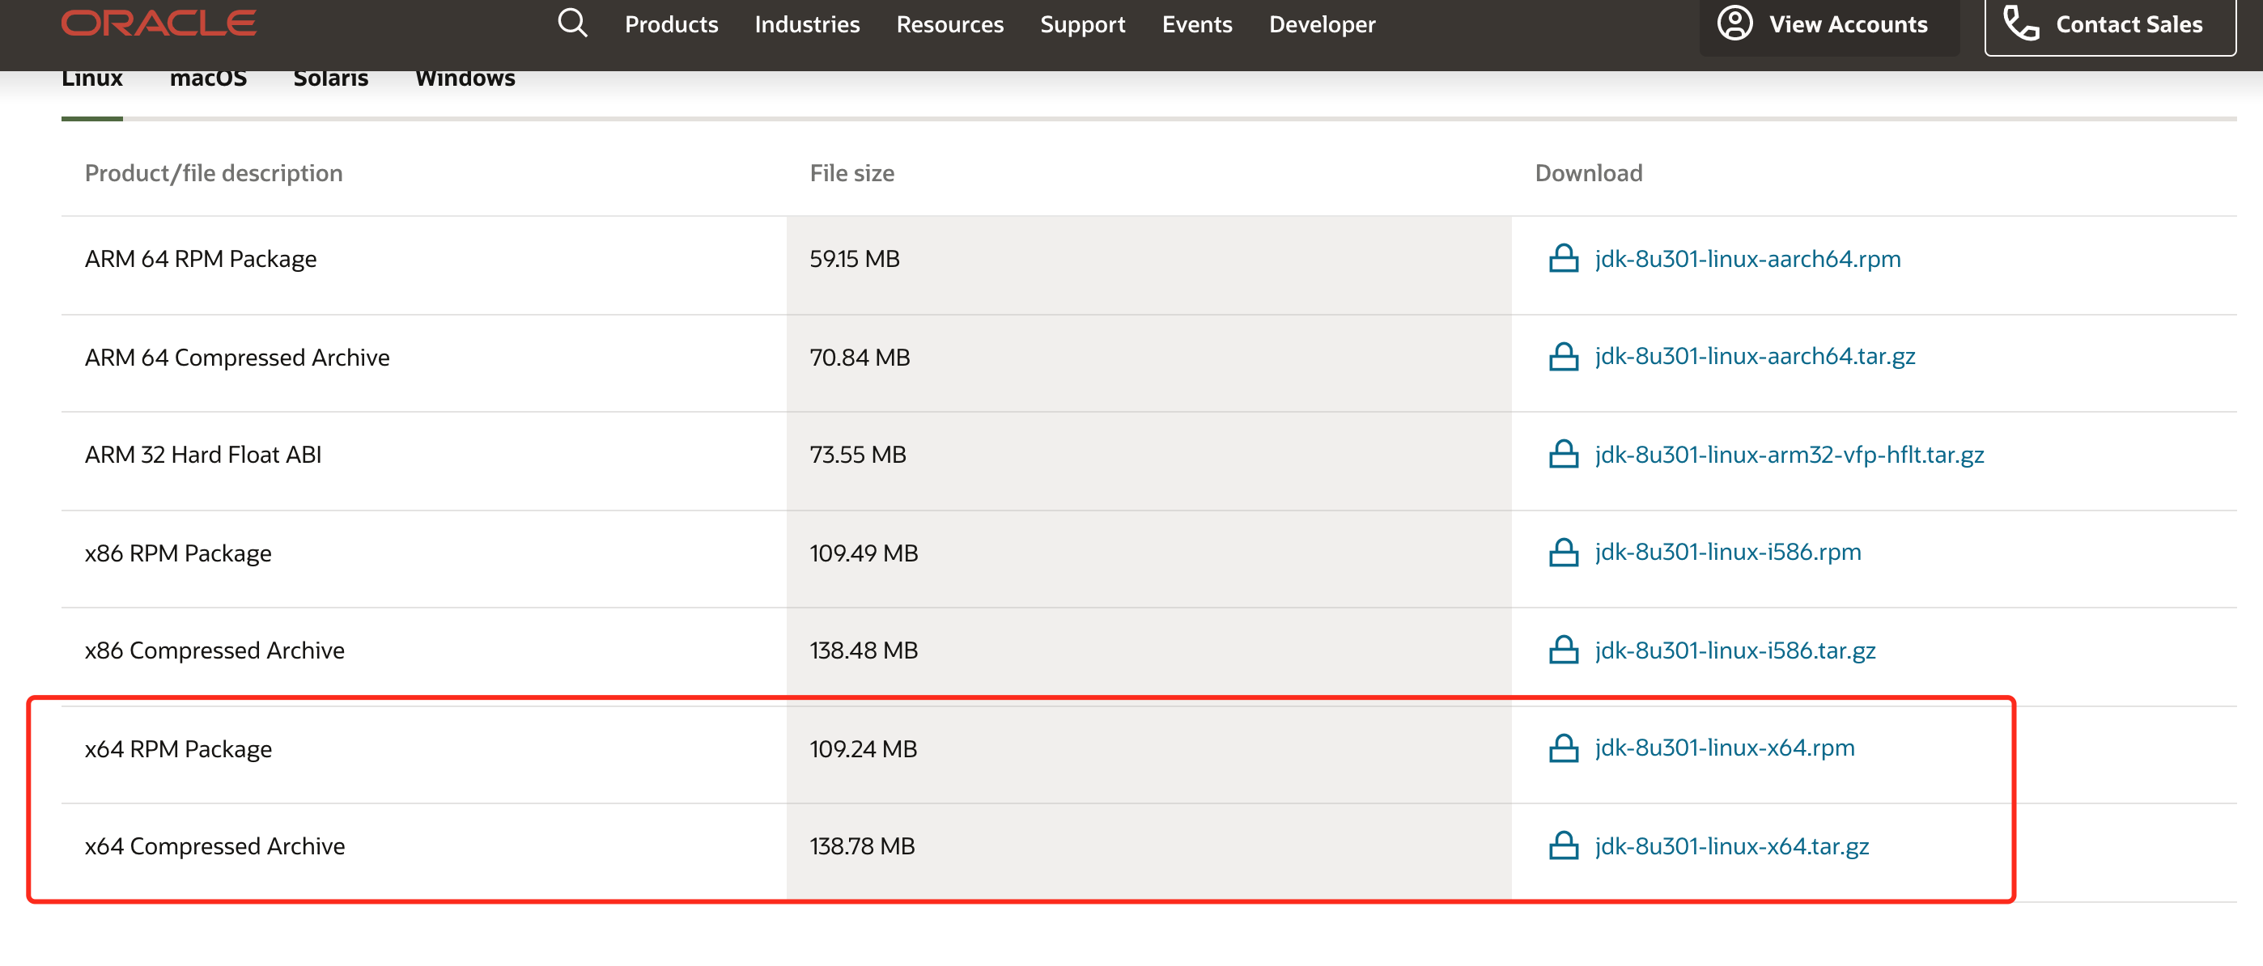Click the 'ARM 32 Hard Float ABI' description
2263x966 pixels.
[203, 455]
